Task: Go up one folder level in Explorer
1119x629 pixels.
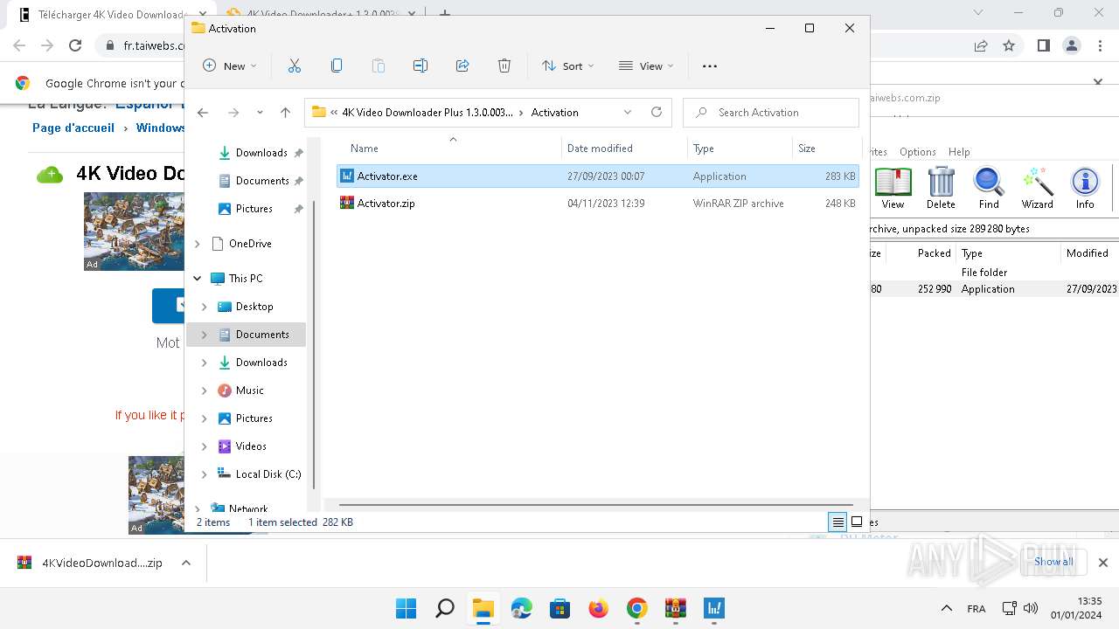Action: pyautogui.click(x=285, y=112)
